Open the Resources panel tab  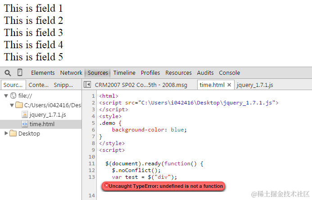pyautogui.click(x=178, y=73)
